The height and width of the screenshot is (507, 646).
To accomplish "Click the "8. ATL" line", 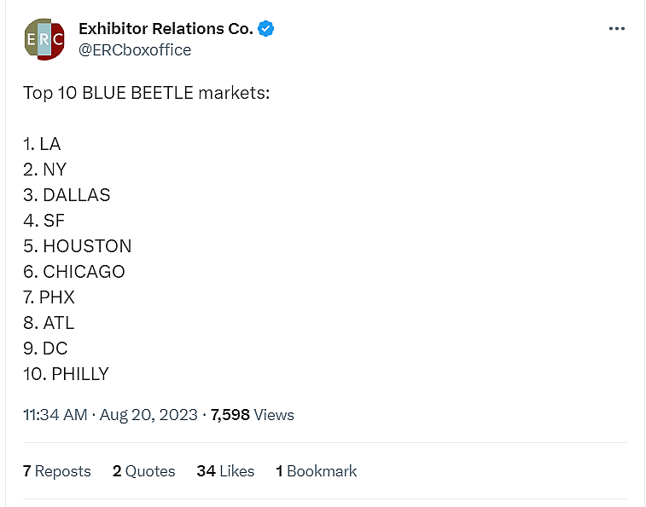I will [49, 323].
